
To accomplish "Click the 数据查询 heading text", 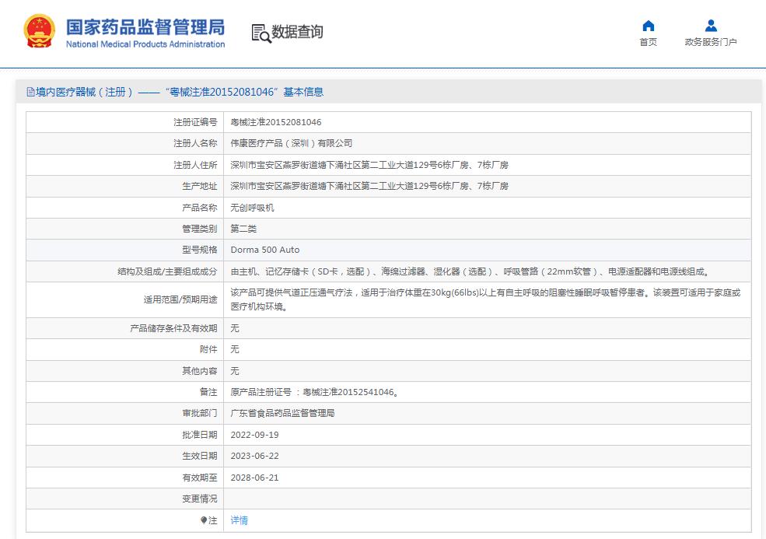I will pyautogui.click(x=297, y=32).
